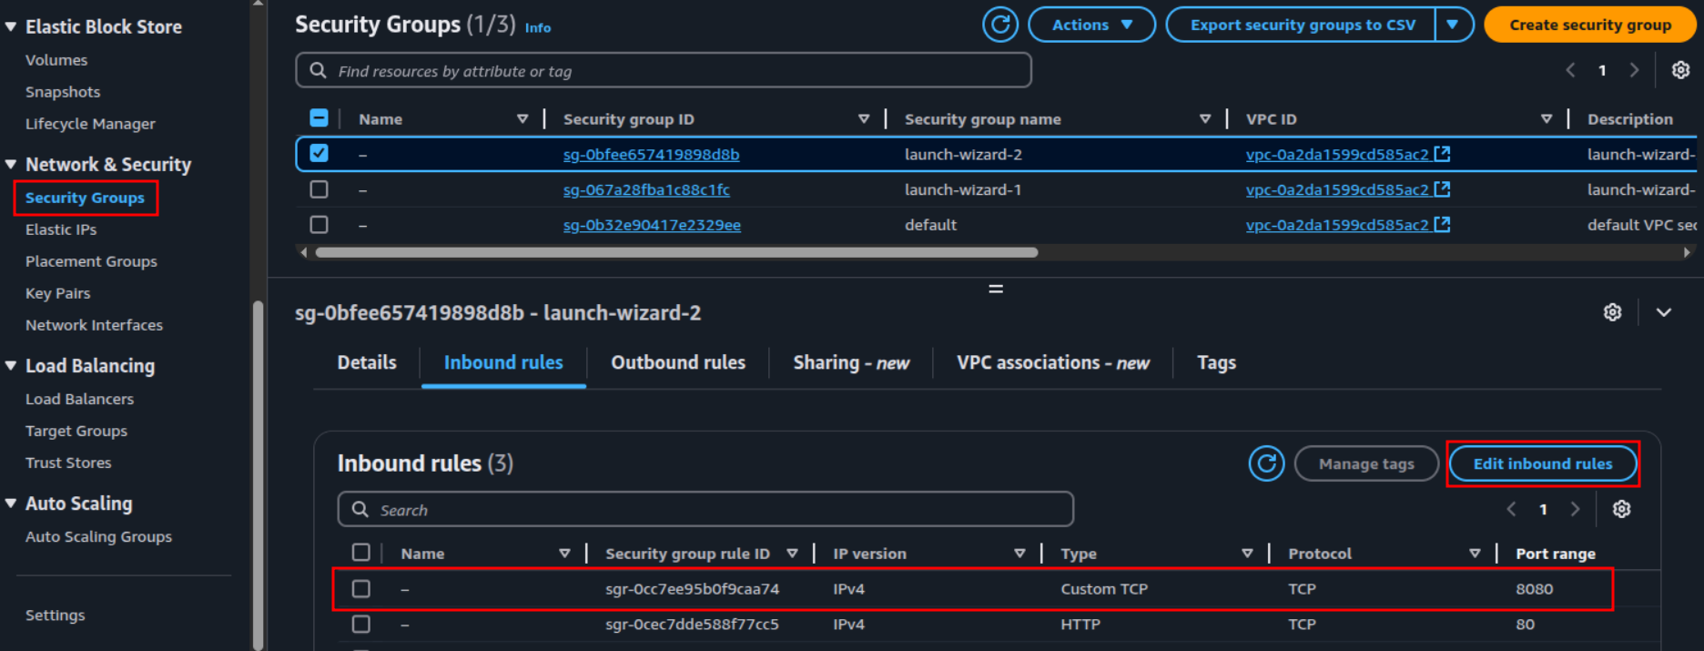
Task: Check the port 8080 Custom TCP rule
Action: [361, 588]
